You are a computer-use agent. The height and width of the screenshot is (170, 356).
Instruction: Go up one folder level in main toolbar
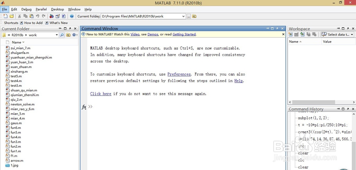pos(194,16)
